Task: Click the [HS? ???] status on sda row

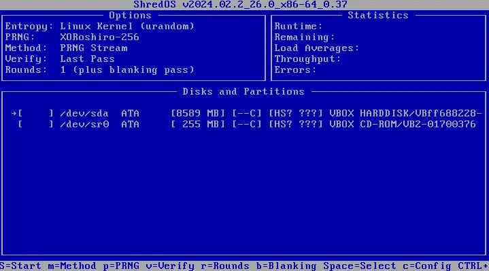Action: click(296, 113)
